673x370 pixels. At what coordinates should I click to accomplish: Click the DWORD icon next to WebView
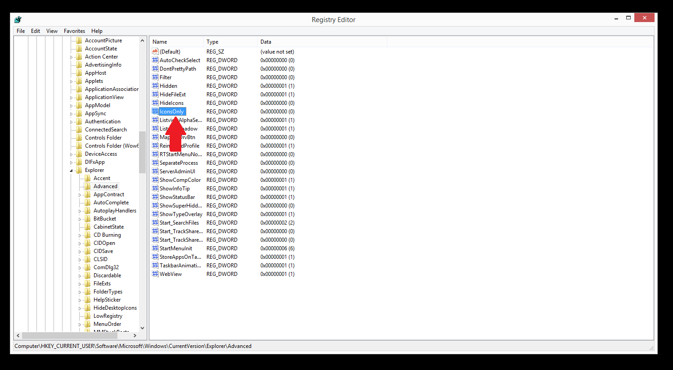click(x=155, y=274)
